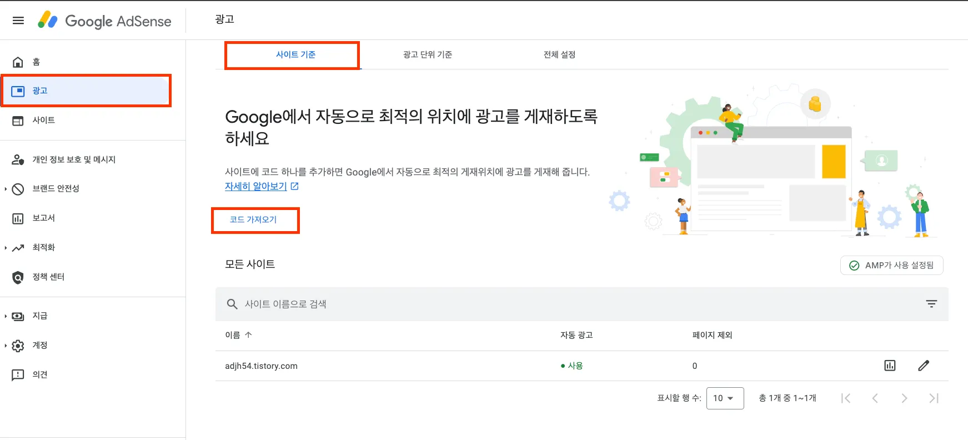
Task: View report icon for adjh54.tistory.com
Action: pos(890,366)
